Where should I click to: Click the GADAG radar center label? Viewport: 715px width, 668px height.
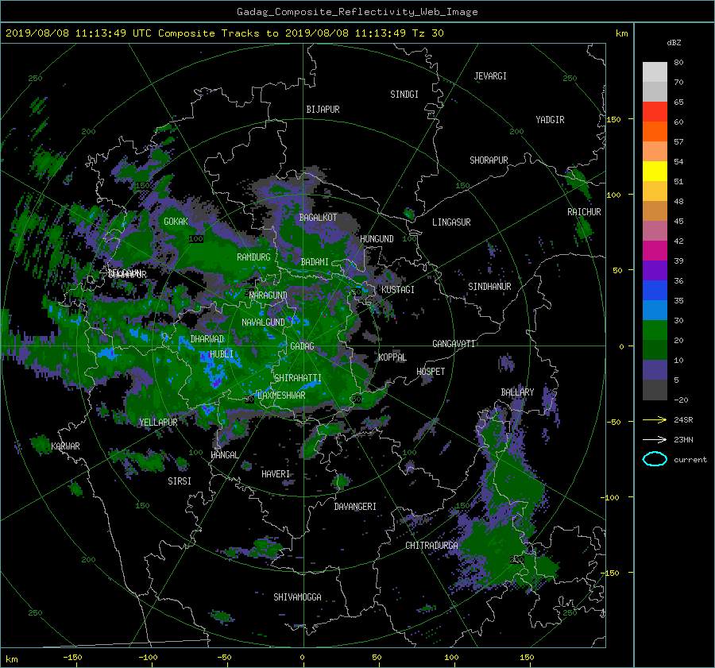pyautogui.click(x=302, y=346)
